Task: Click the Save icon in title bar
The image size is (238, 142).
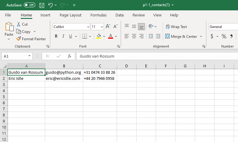Action: coord(41,5)
